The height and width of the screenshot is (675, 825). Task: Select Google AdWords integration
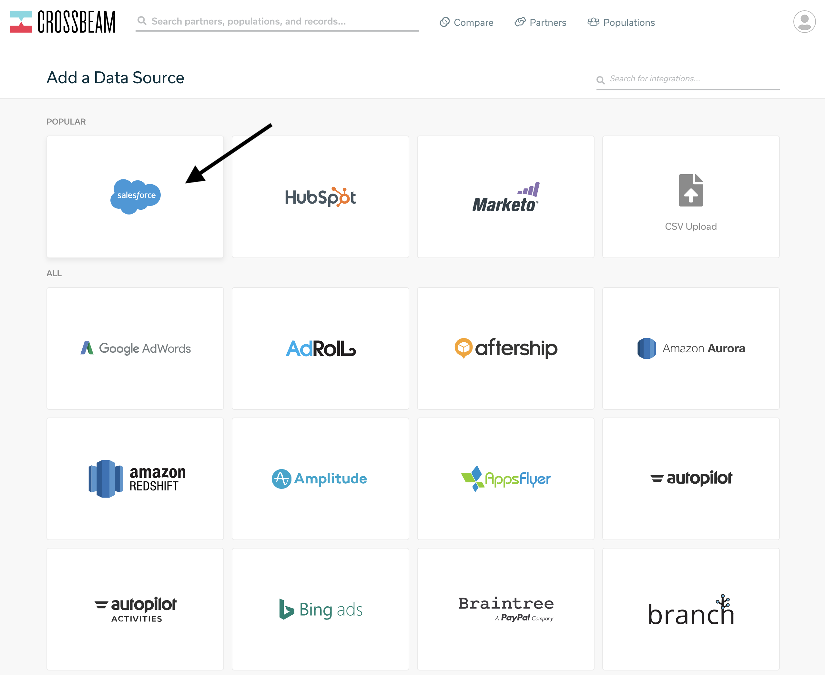(135, 349)
